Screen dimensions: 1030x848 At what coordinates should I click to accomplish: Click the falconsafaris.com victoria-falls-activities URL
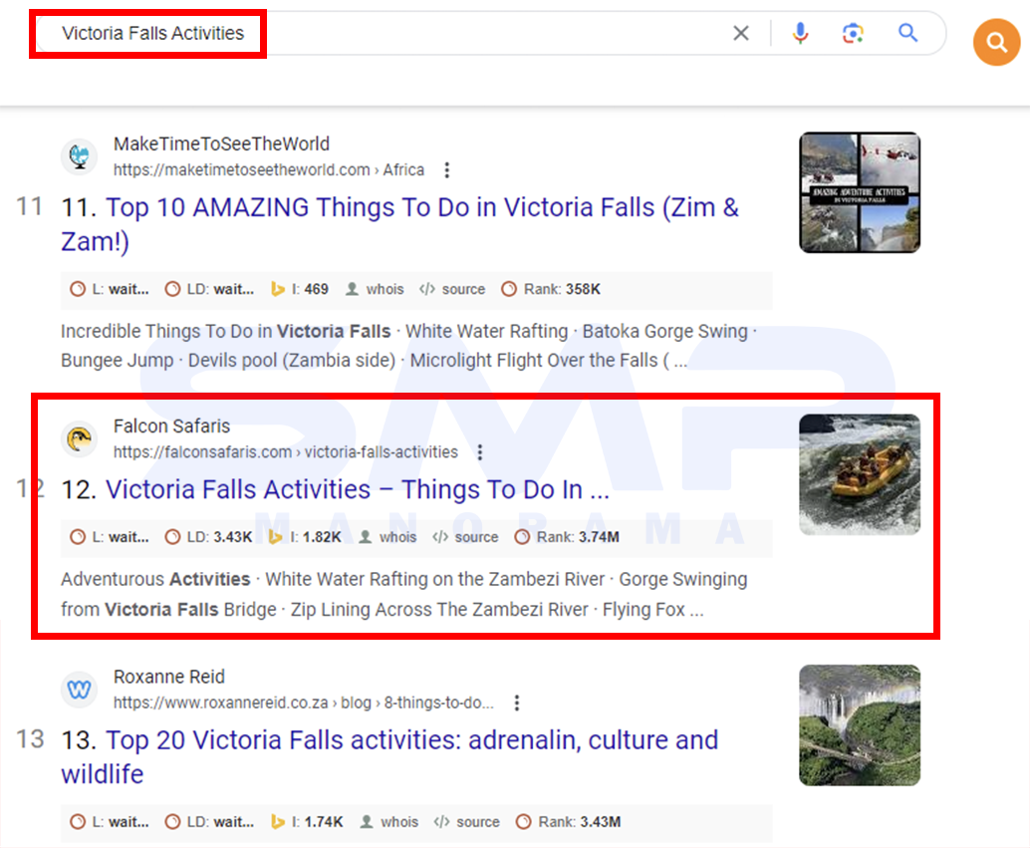(x=286, y=452)
